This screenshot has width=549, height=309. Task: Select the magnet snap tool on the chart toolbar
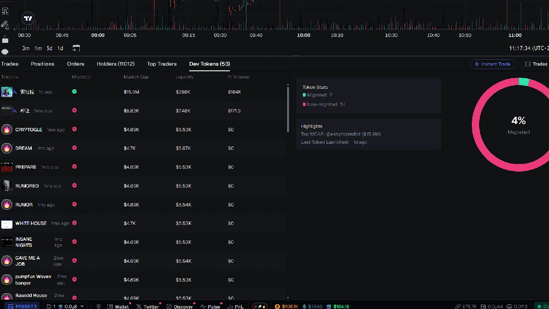pyautogui.click(x=5, y=10)
